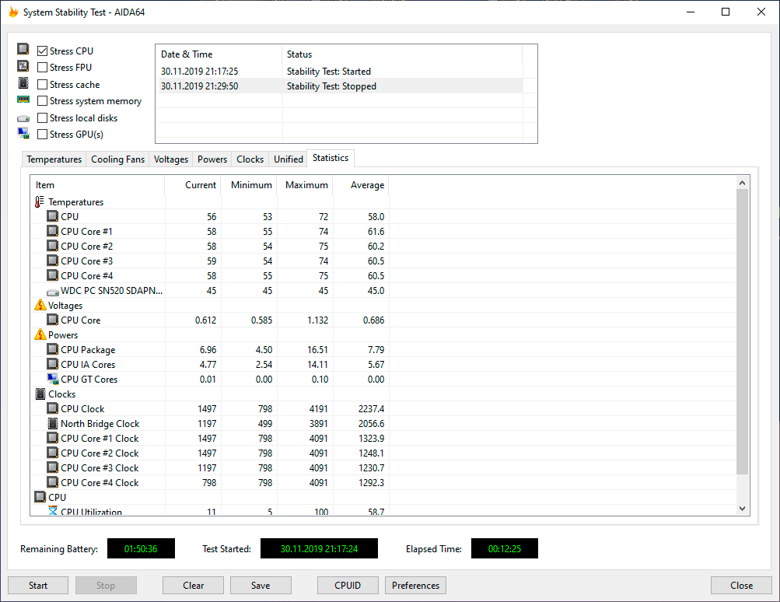
Task: Click the GPU icon of CPU GT Cores row
Action: [x=53, y=379]
